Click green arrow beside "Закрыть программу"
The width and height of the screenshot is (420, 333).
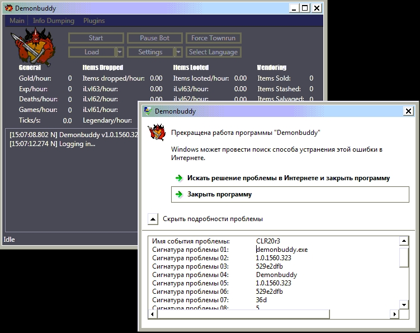click(179, 194)
